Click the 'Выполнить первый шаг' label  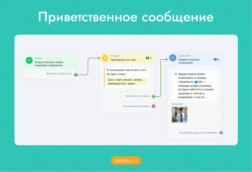tap(59, 74)
